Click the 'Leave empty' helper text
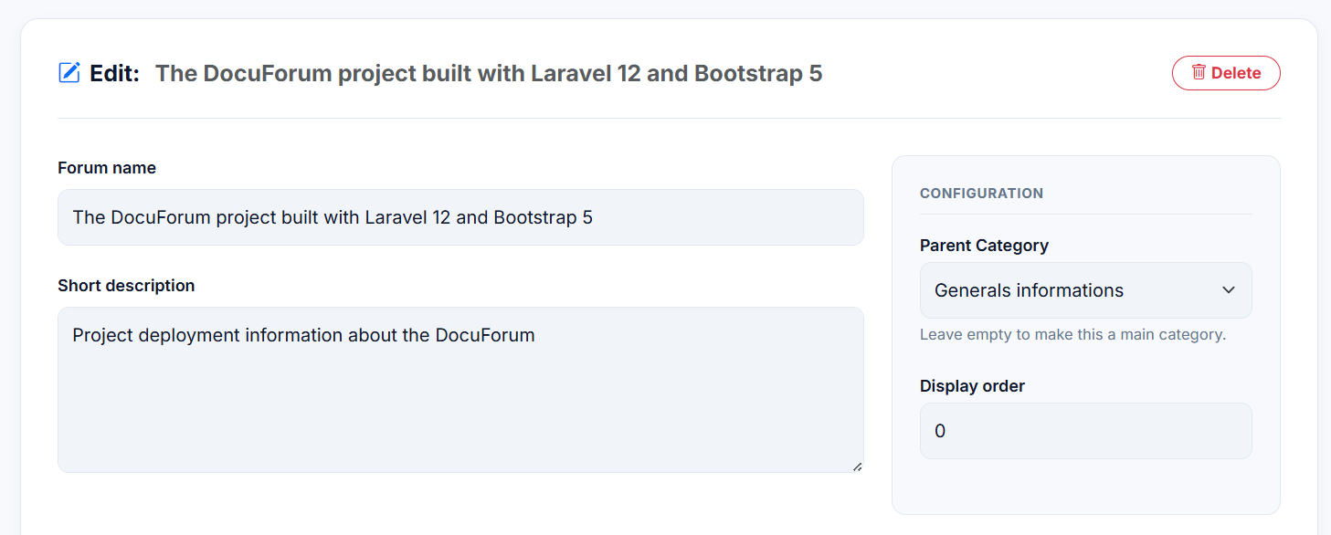This screenshot has width=1331, height=535. coord(1072,334)
